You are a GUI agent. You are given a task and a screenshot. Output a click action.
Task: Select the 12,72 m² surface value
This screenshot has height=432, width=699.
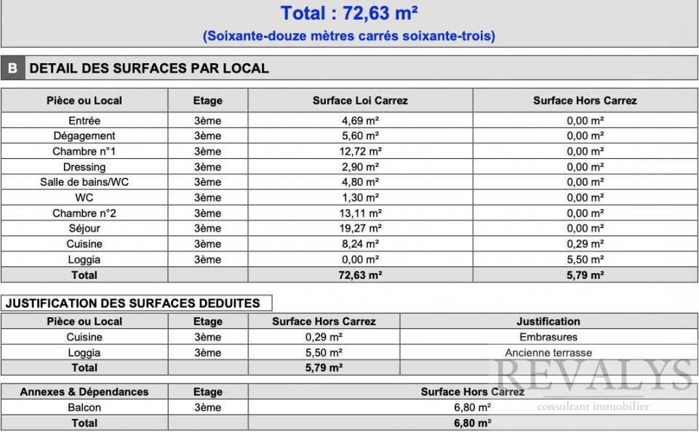(360, 152)
